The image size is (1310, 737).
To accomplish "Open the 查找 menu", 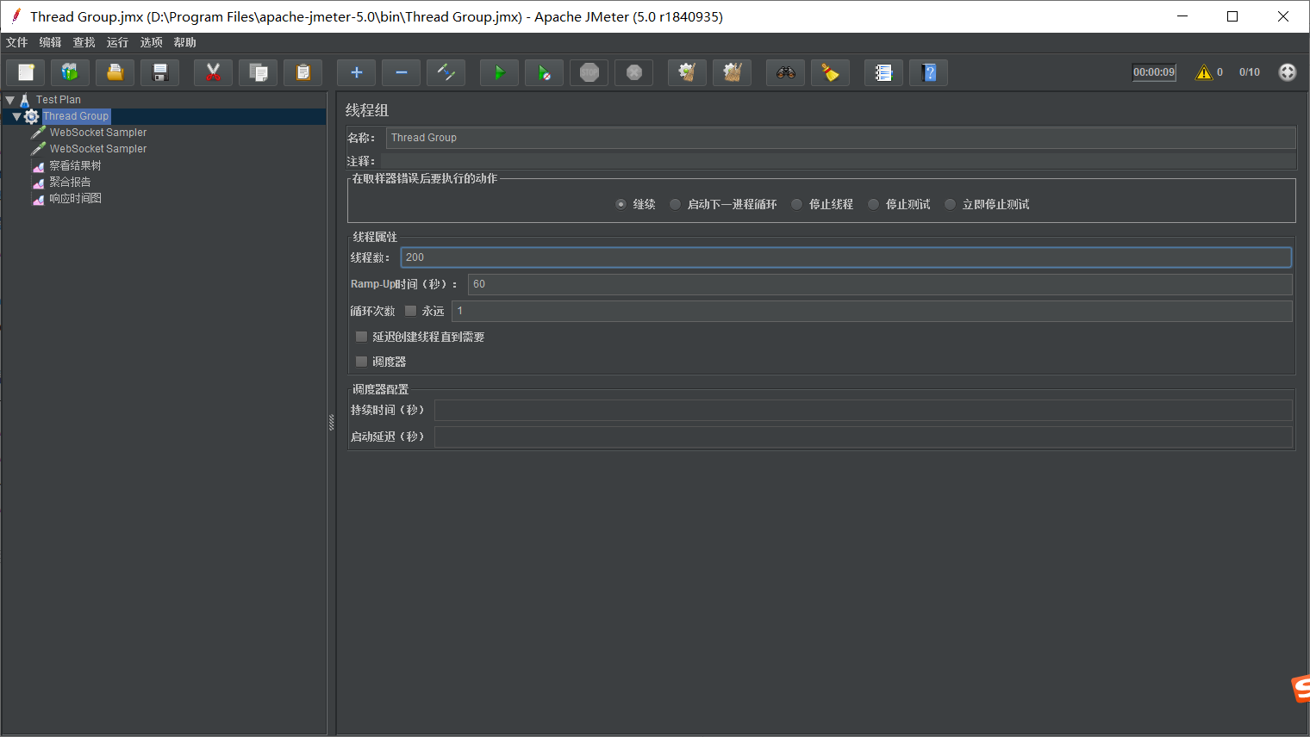I will coord(84,42).
